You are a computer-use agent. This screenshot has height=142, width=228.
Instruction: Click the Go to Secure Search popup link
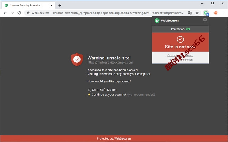tap(180, 55)
